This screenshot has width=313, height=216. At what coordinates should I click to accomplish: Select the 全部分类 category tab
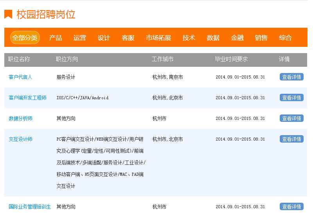[25, 37]
